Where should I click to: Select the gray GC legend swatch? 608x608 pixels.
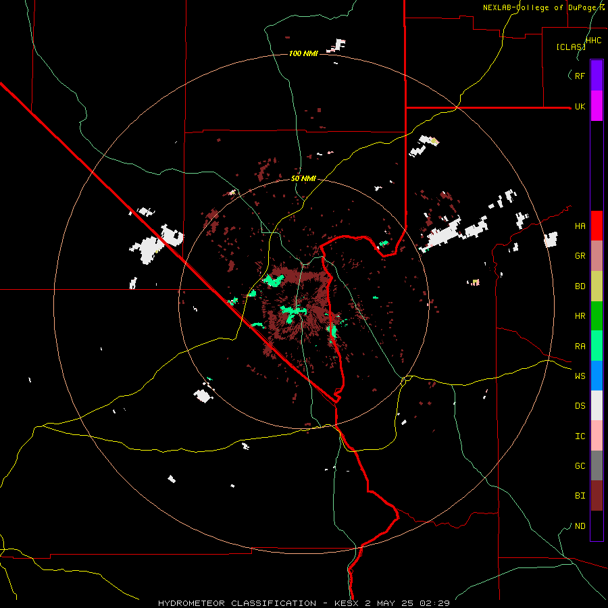597,465
